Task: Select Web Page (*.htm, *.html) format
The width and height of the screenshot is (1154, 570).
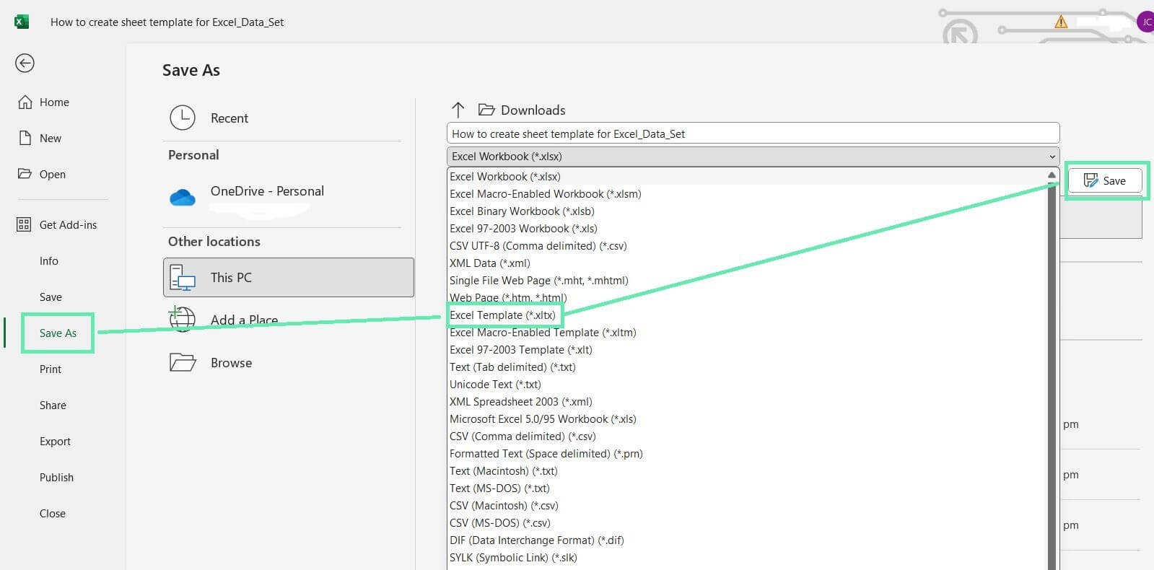Action: (x=508, y=298)
